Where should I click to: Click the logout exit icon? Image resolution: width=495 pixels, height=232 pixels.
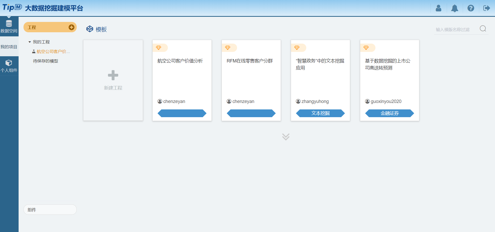tap(486, 8)
